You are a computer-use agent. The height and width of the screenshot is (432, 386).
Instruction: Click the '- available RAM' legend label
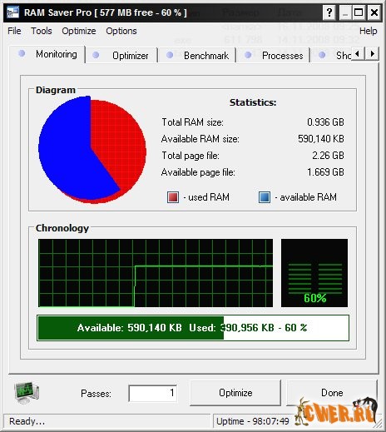(305, 197)
